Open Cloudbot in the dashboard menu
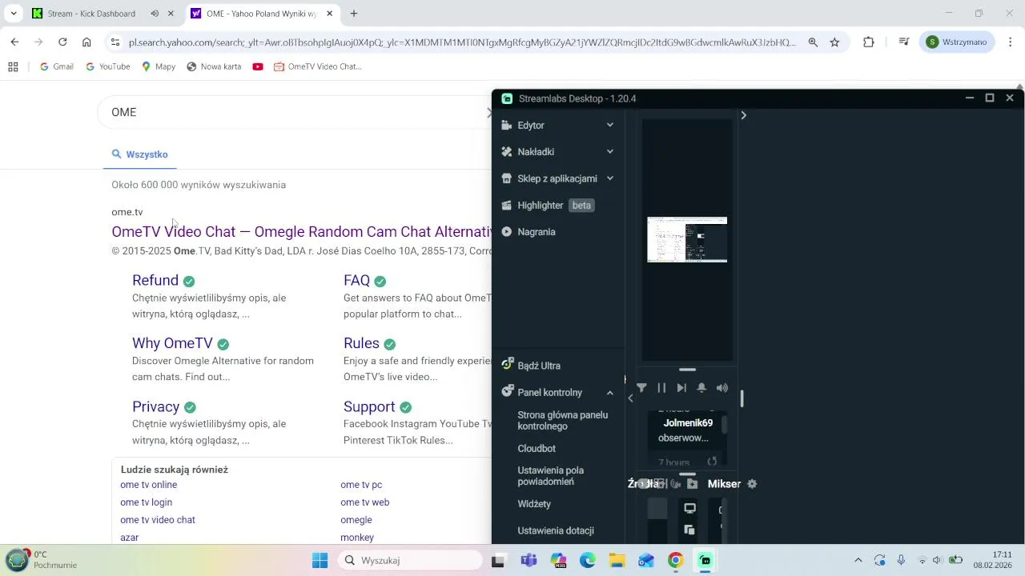The width and height of the screenshot is (1025, 576). point(537,449)
